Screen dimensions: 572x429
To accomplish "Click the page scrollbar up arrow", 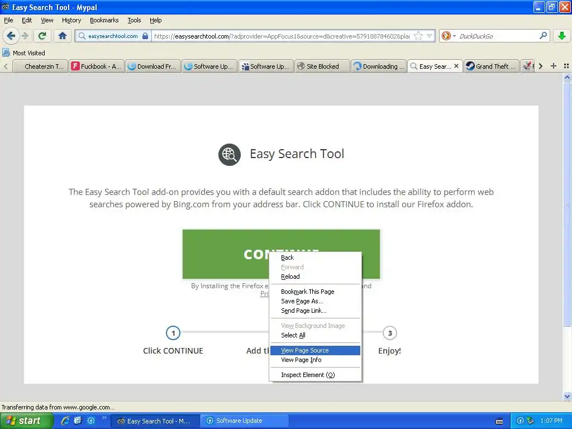I will [x=567, y=77].
